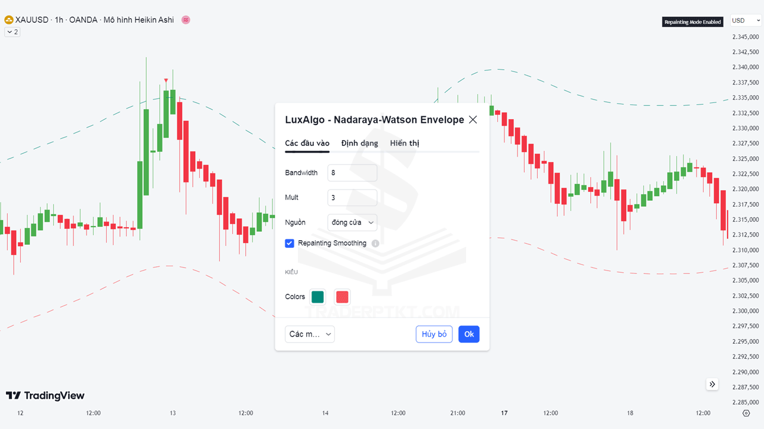
Task: Switch to the Định dạng tab
Action: point(359,143)
